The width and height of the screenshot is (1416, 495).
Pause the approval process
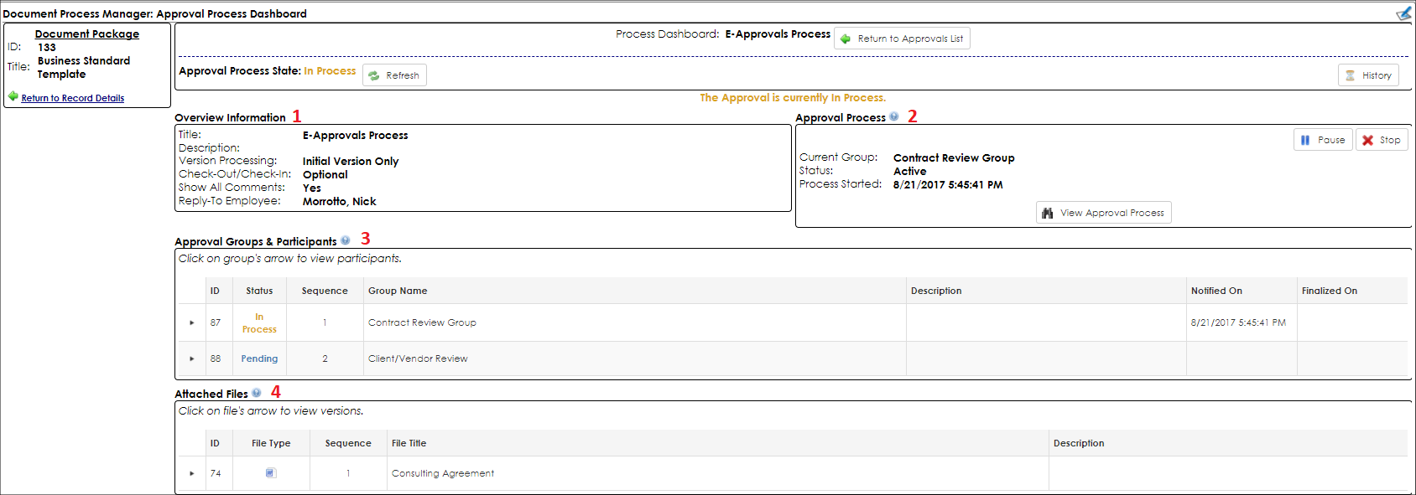point(1323,140)
